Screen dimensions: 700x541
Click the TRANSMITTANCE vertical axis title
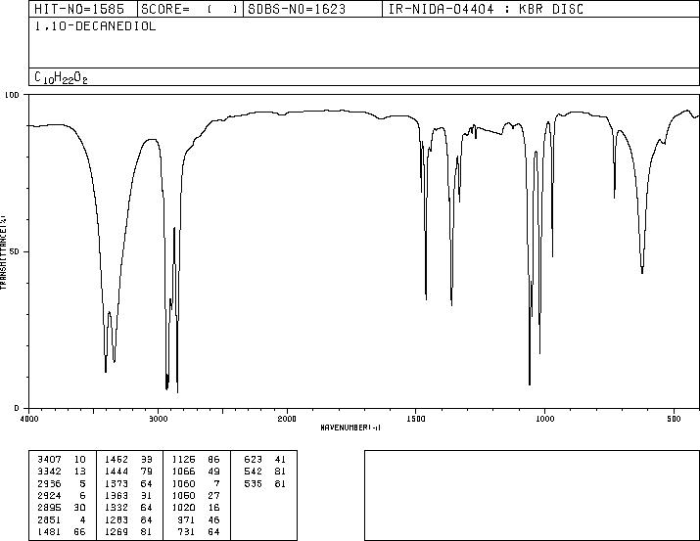3,251
